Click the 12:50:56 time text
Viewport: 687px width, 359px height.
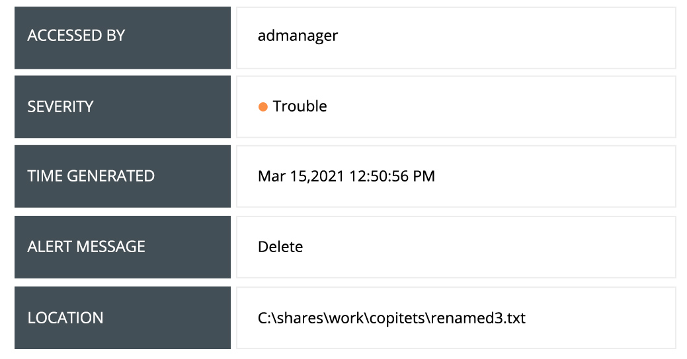[378, 176]
